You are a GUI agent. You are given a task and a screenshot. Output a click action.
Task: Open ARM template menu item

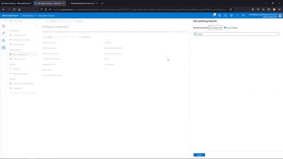pyautogui.click(x=19, y=59)
